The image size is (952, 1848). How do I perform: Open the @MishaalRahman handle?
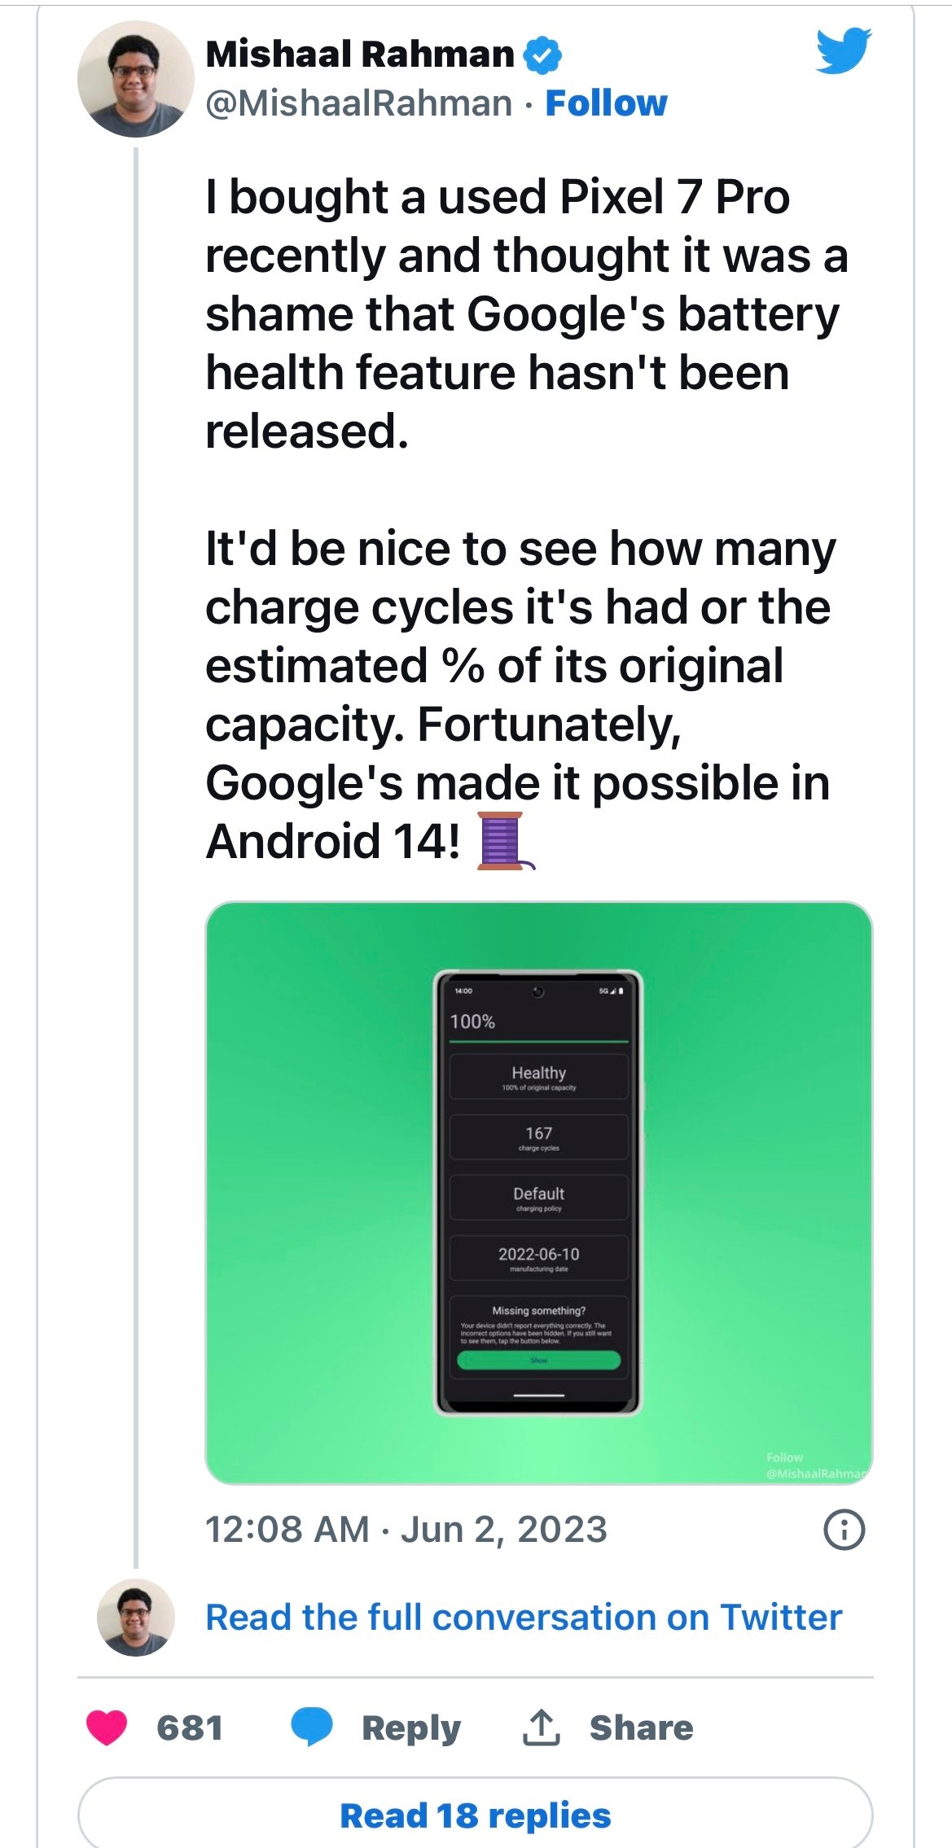pyautogui.click(x=358, y=103)
